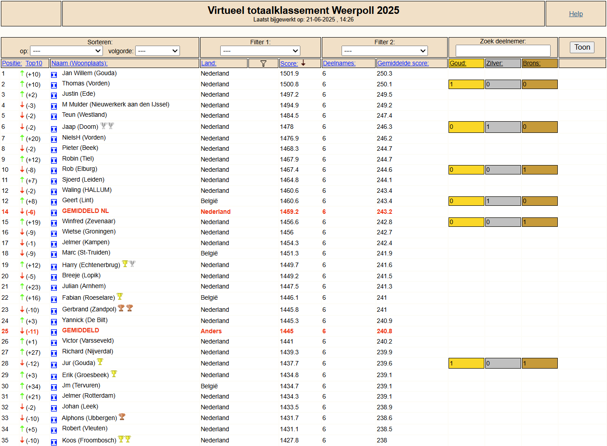Click the bronze medal cell in Rob (Elburg) row
Viewport: 607px width, 446px height.
coord(539,170)
